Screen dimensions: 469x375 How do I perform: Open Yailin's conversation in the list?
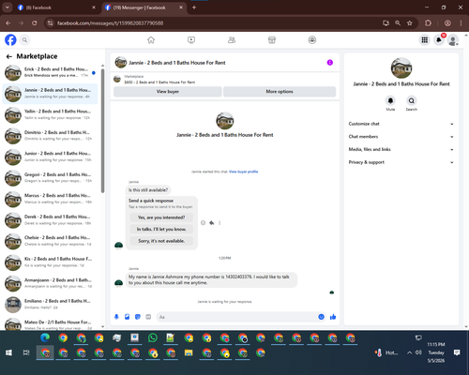click(51, 114)
